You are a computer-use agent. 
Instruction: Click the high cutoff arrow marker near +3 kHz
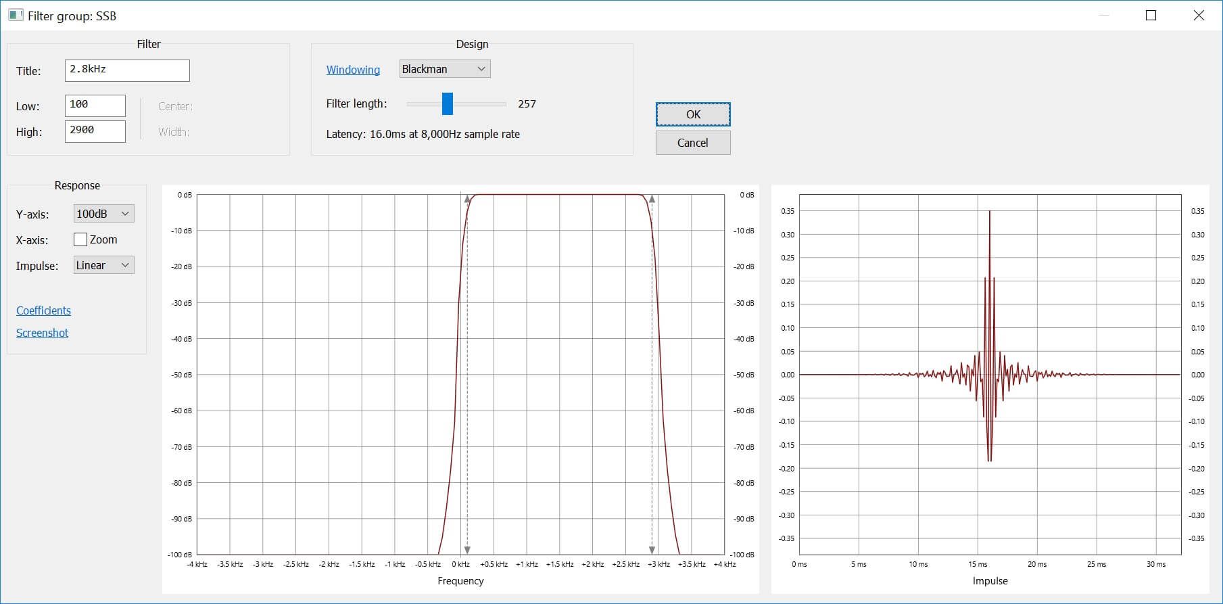click(652, 199)
